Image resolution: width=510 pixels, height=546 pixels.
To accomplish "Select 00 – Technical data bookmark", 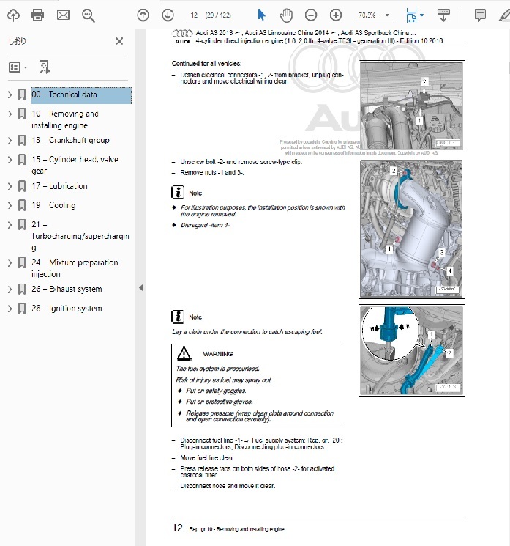I will click(81, 95).
